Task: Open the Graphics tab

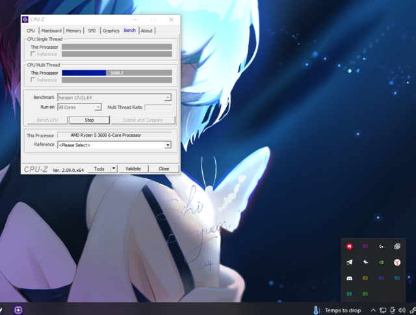Action: 111,31
